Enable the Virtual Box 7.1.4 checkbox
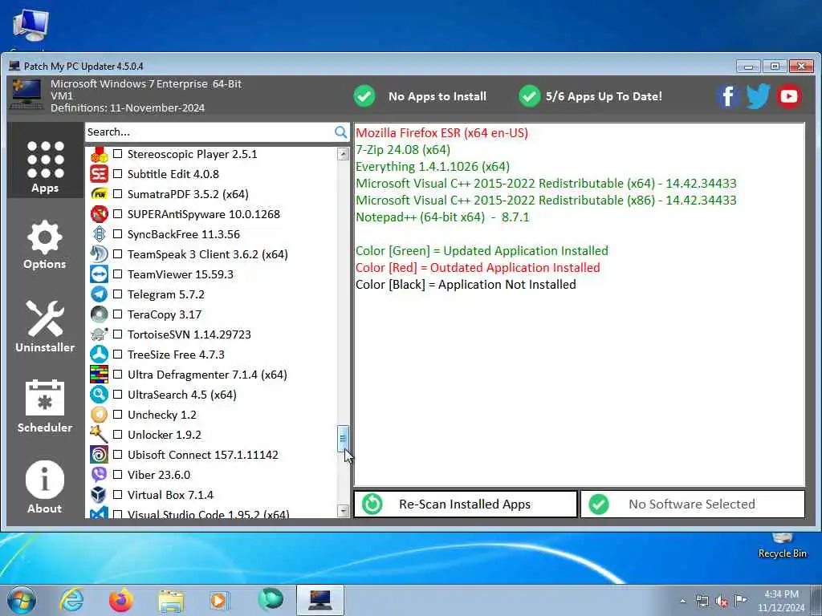 pyautogui.click(x=117, y=494)
